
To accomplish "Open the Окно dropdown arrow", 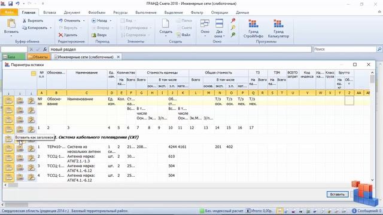I will (205, 36).
